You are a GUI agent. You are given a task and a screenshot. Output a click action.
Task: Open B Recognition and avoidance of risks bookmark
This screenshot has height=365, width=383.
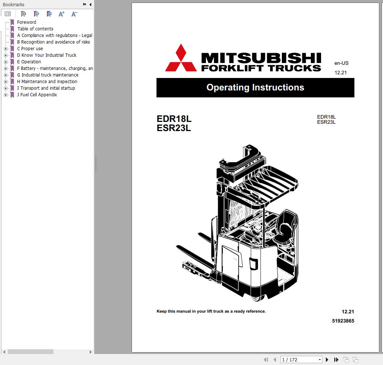tap(54, 42)
